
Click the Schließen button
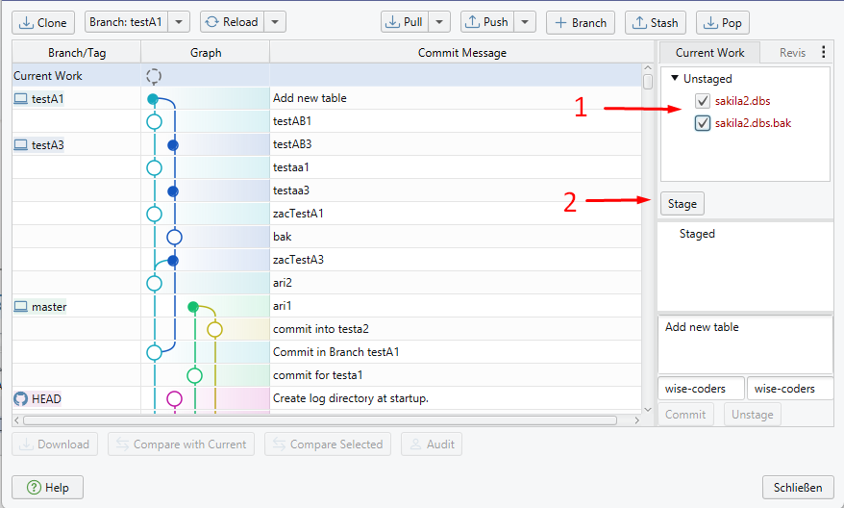pyautogui.click(x=798, y=488)
